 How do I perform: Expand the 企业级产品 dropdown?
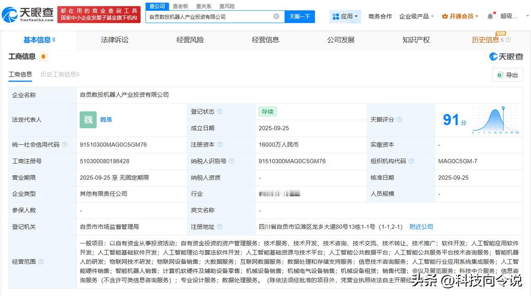pyautogui.click(x=416, y=17)
